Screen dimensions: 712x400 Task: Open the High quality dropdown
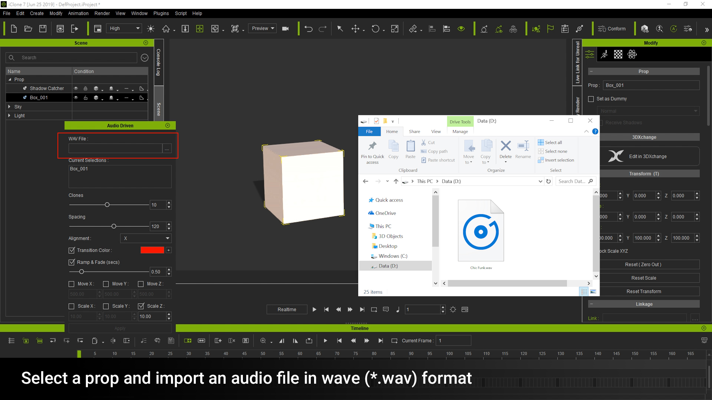click(124, 29)
